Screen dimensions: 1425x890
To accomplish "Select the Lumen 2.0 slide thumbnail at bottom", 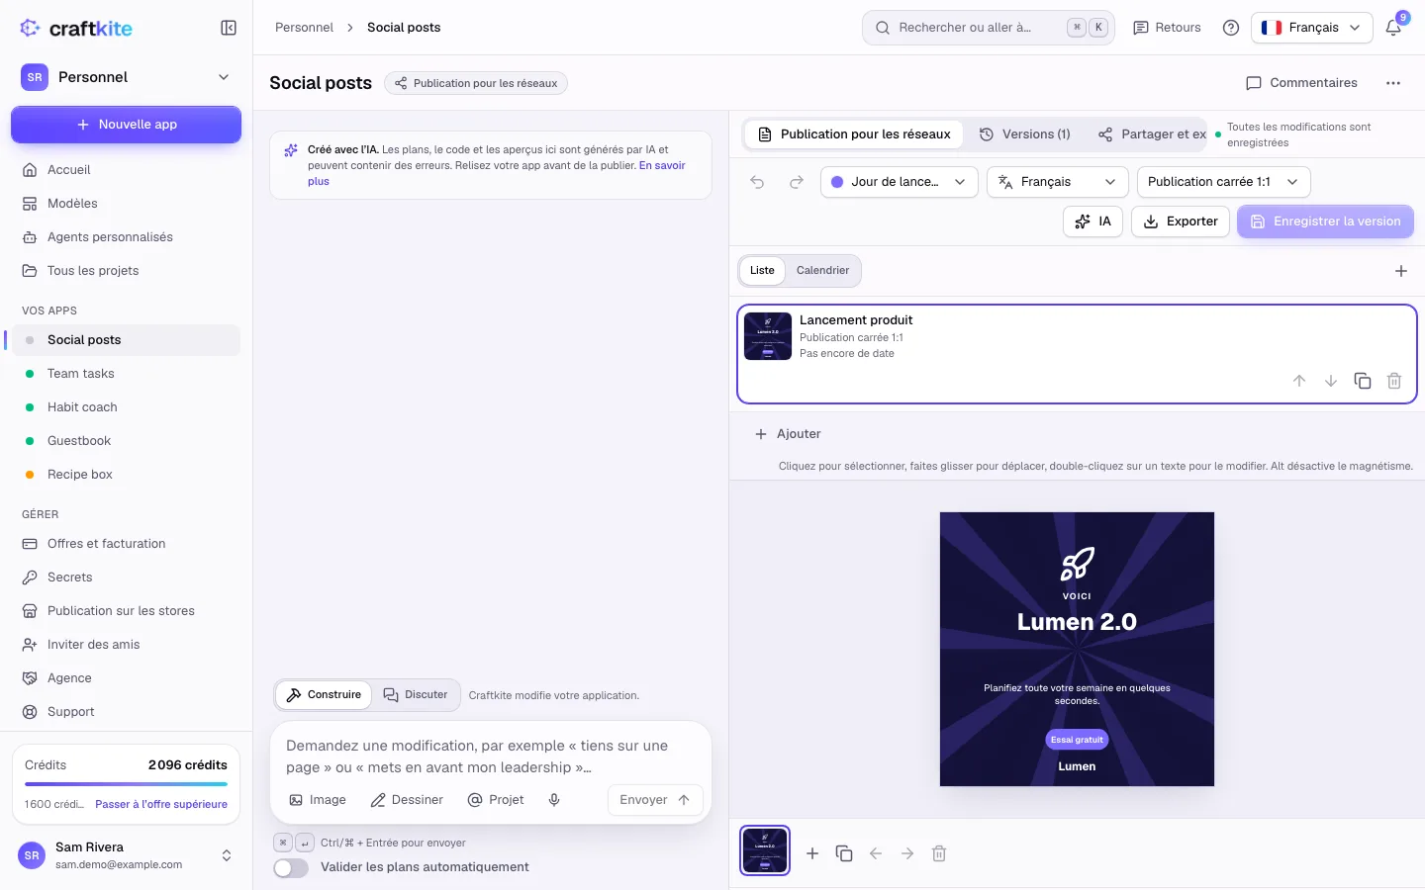I will pyautogui.click(x=765, y=850).
